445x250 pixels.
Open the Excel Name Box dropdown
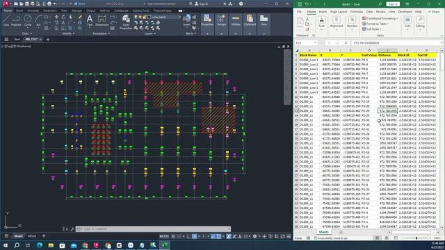[315, 43]
